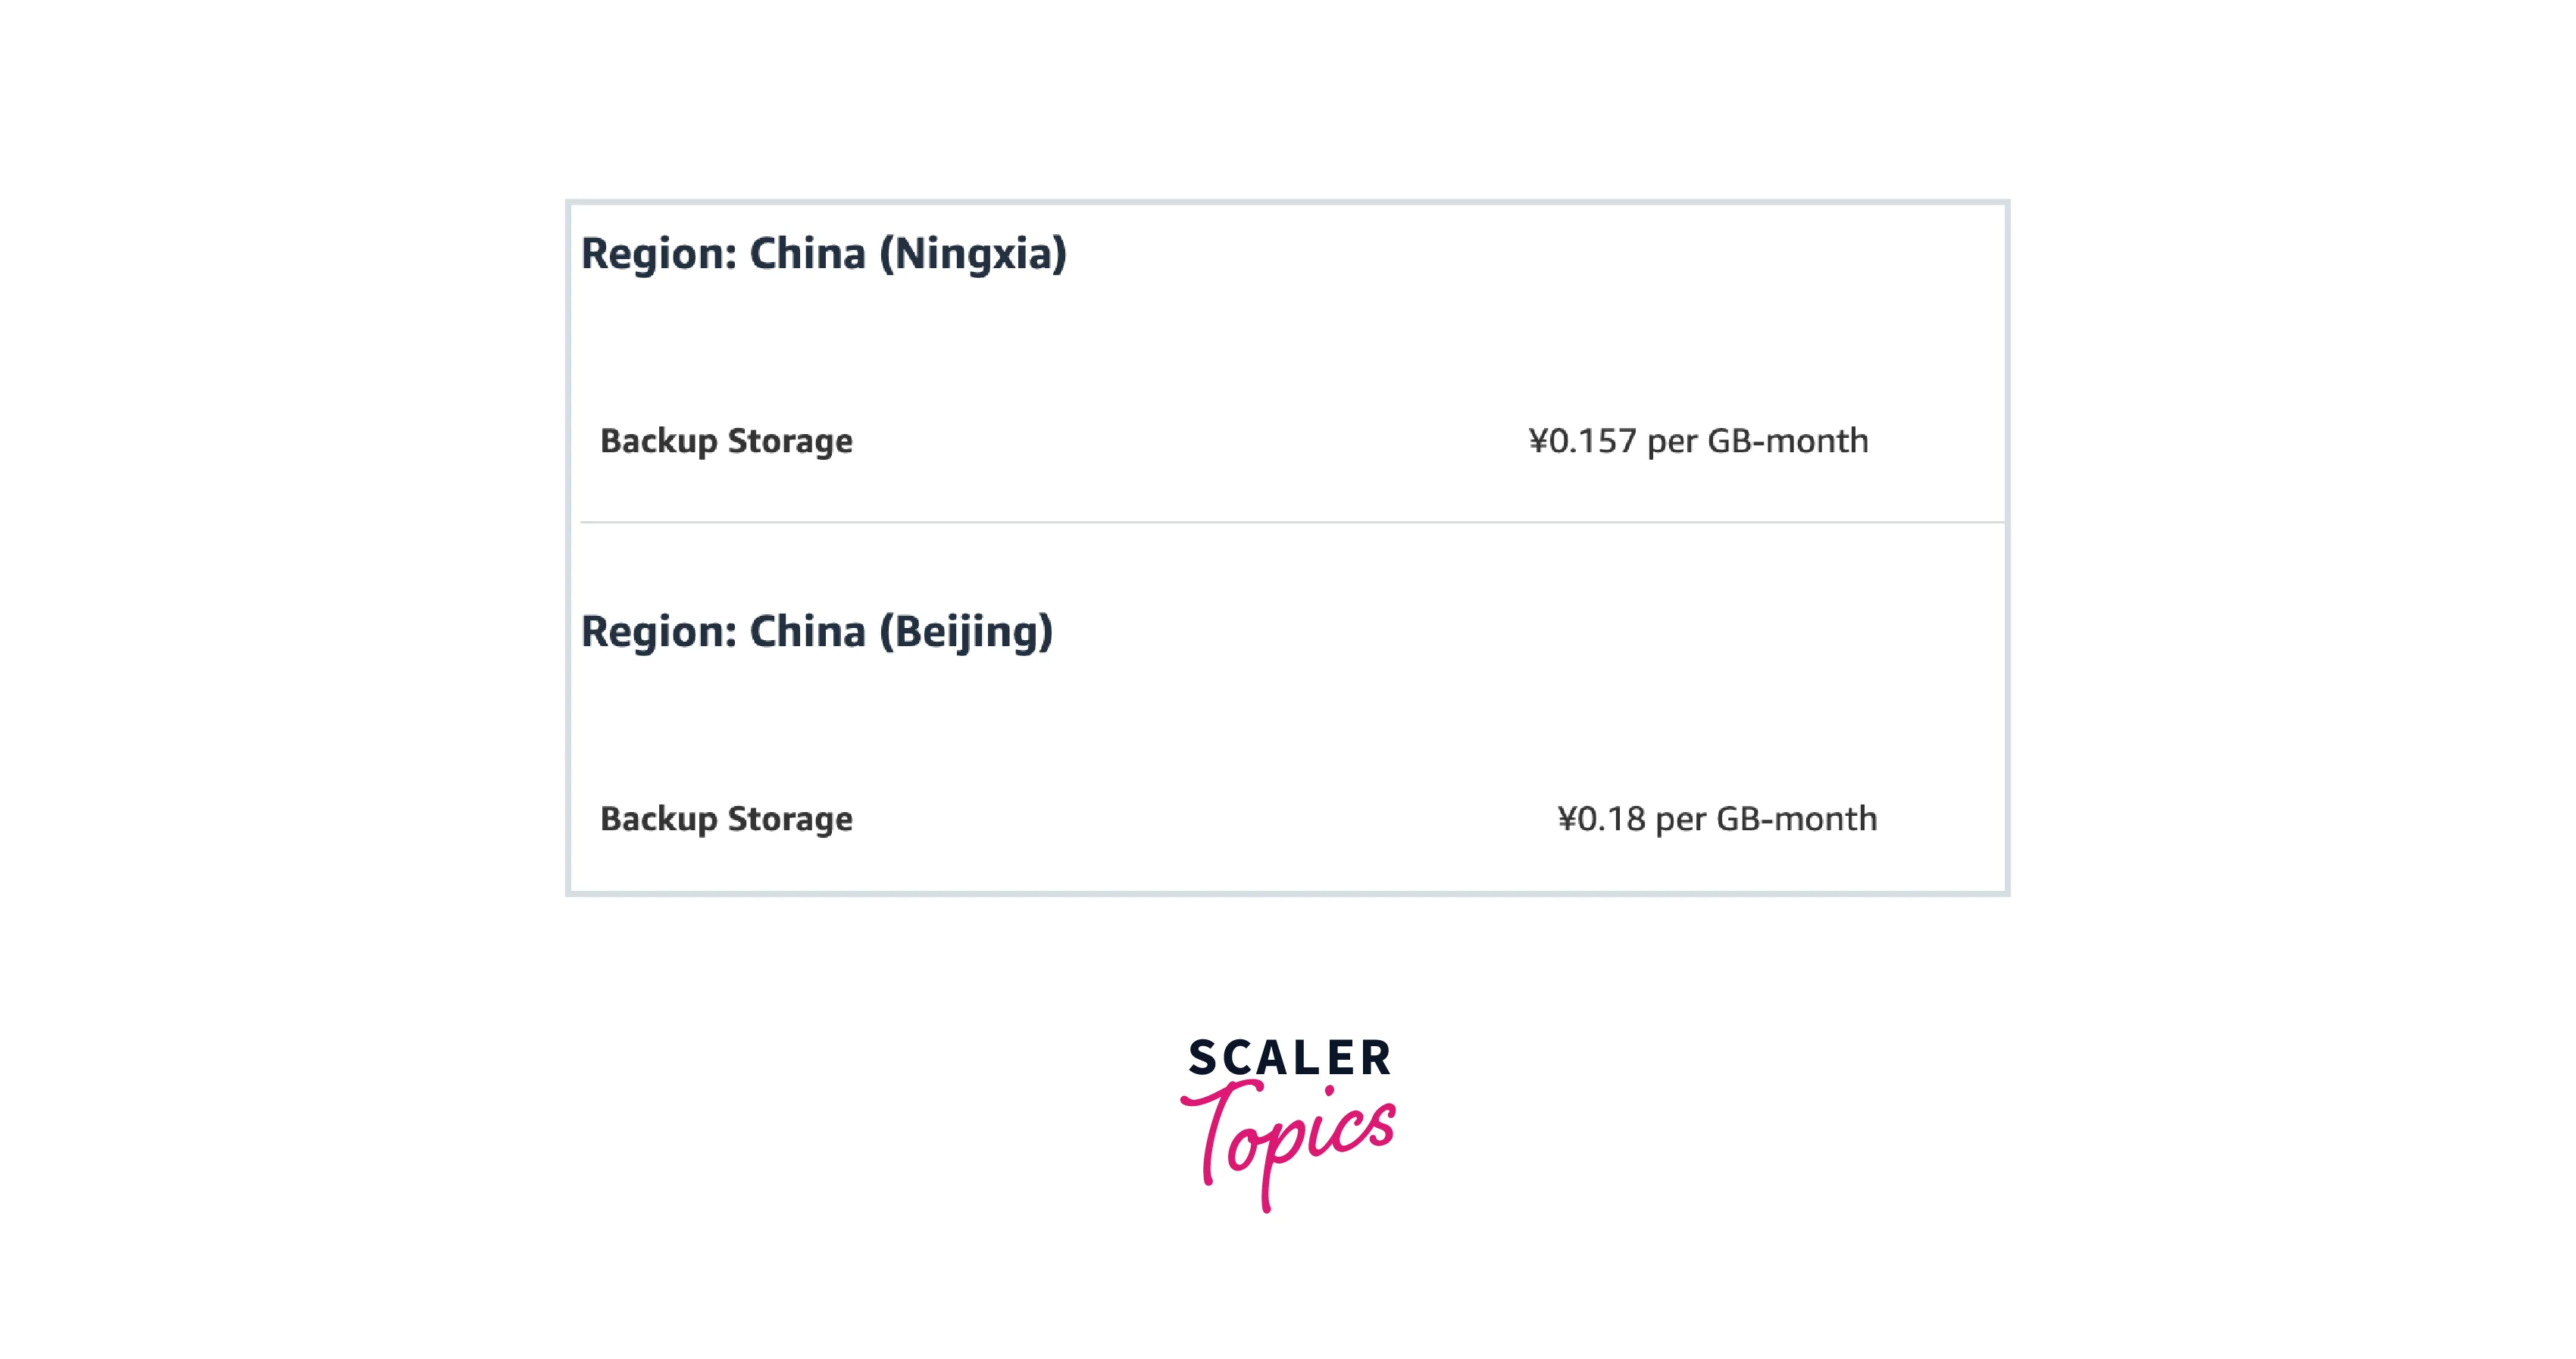Click the ¥0.157 per GB-month price

click(1697, 441)
